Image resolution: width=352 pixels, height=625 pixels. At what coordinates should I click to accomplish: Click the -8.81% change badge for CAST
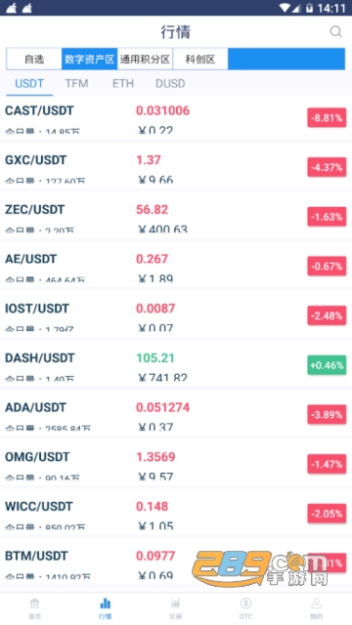point(327,118)
